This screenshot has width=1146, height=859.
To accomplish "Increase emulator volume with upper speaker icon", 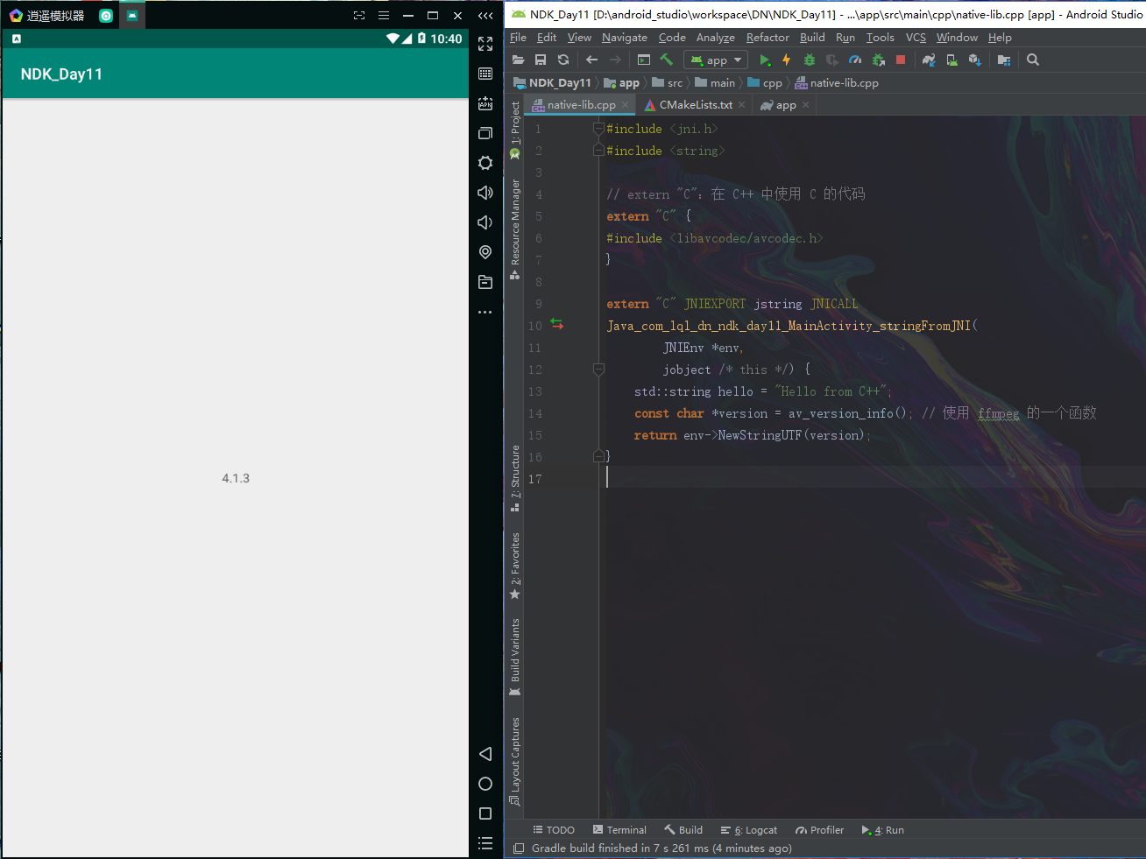I will [485, 193].
